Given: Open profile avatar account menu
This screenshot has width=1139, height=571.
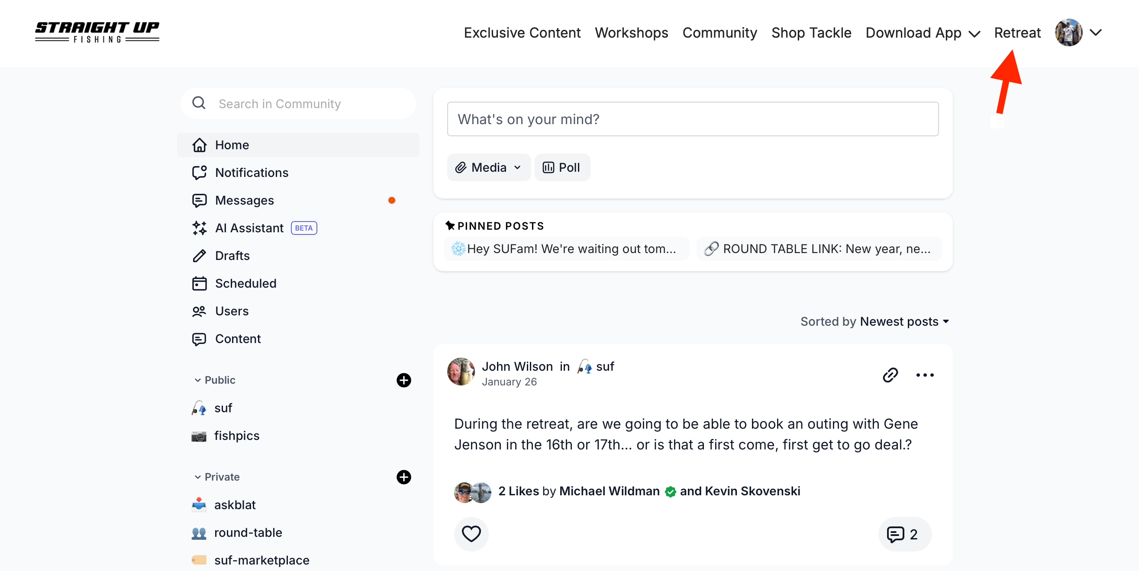Looking at the screenshot, I should 1068,33.
